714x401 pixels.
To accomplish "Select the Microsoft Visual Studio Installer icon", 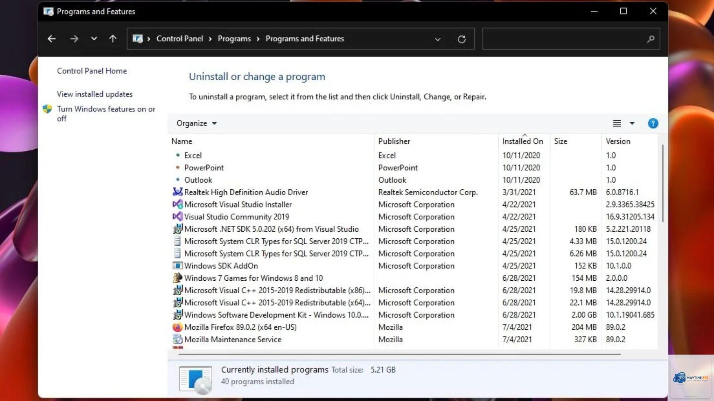I will pos(178,204).
